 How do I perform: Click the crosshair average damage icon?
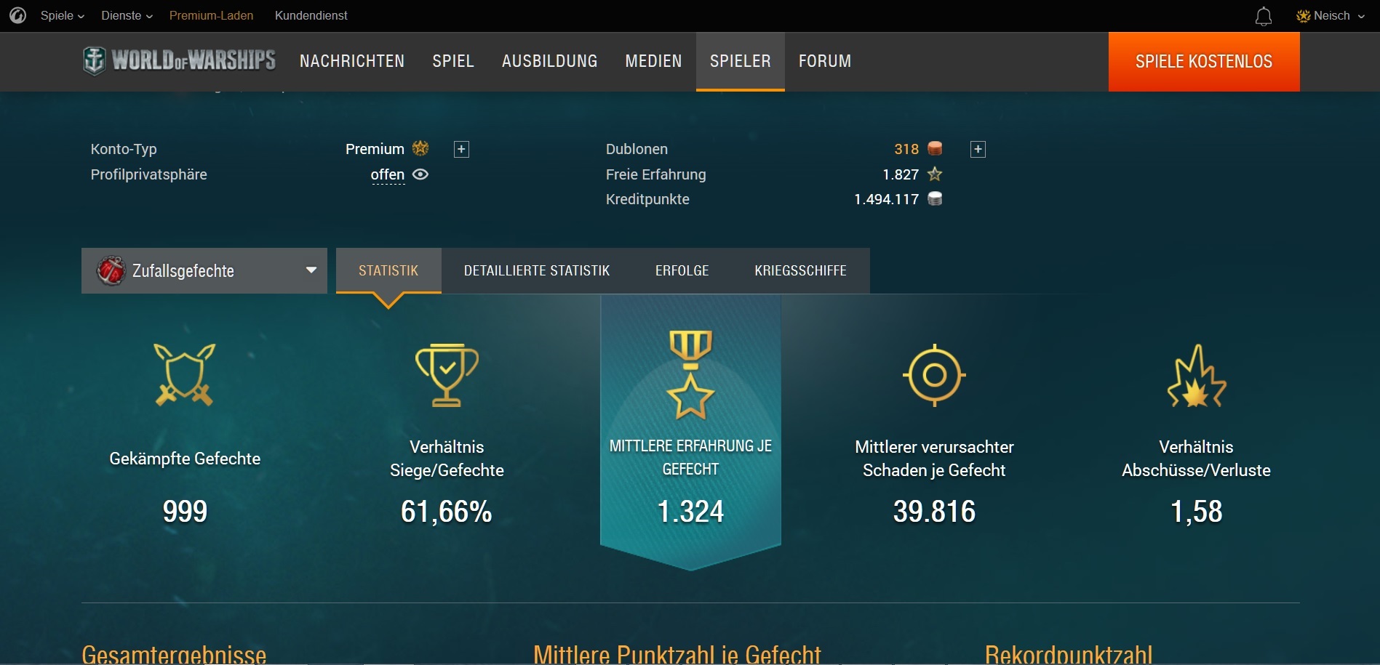click(x=934, y=375)
